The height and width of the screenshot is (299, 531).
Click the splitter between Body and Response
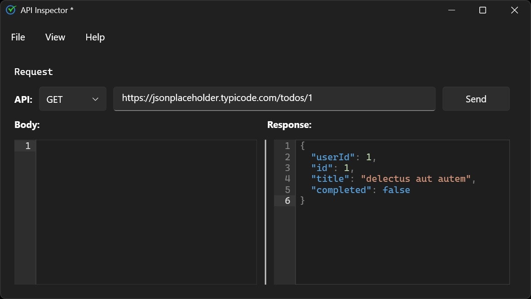265,212
